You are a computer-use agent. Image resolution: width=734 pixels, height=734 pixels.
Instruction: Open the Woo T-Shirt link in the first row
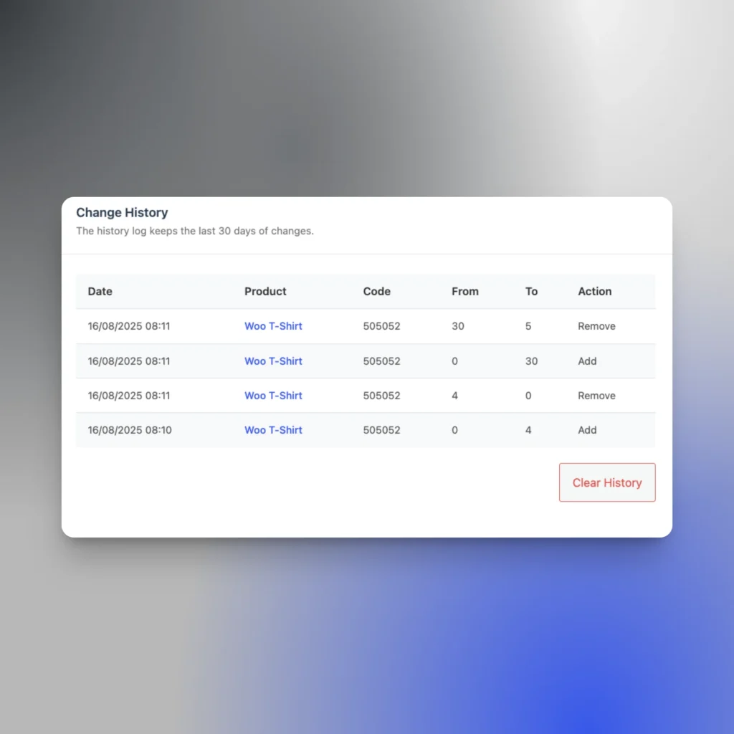[273, 326]
